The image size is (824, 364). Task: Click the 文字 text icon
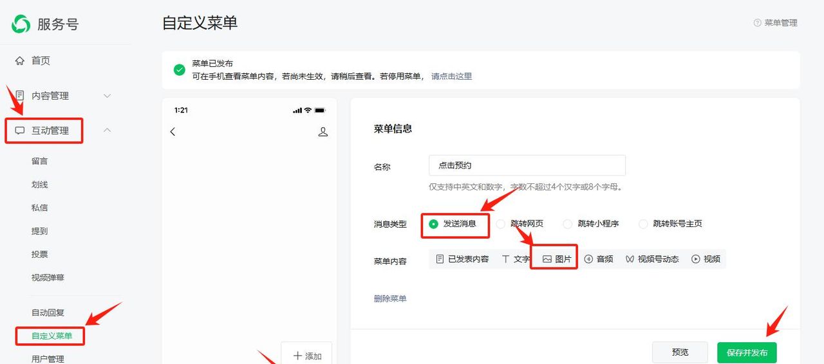(x=506, y=259)
